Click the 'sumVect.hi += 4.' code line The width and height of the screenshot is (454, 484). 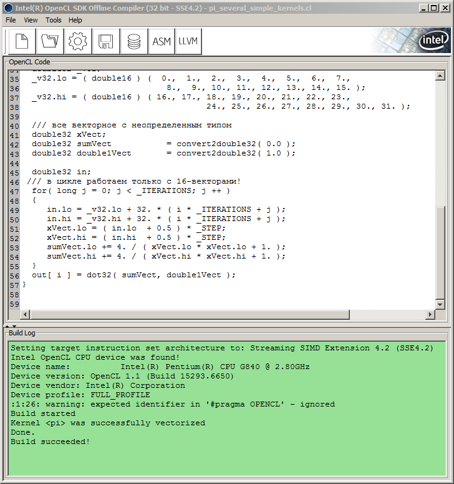[x=166, y=256]
